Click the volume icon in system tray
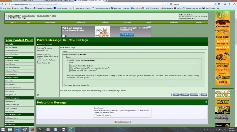237x132 pixels. point(225,130)
